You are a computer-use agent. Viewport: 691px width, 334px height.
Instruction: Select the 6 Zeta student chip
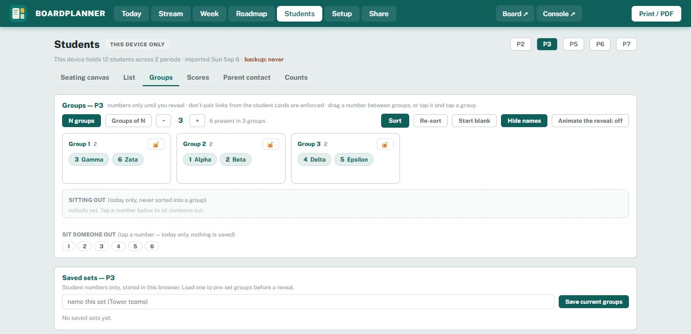(x=128, y=159)
